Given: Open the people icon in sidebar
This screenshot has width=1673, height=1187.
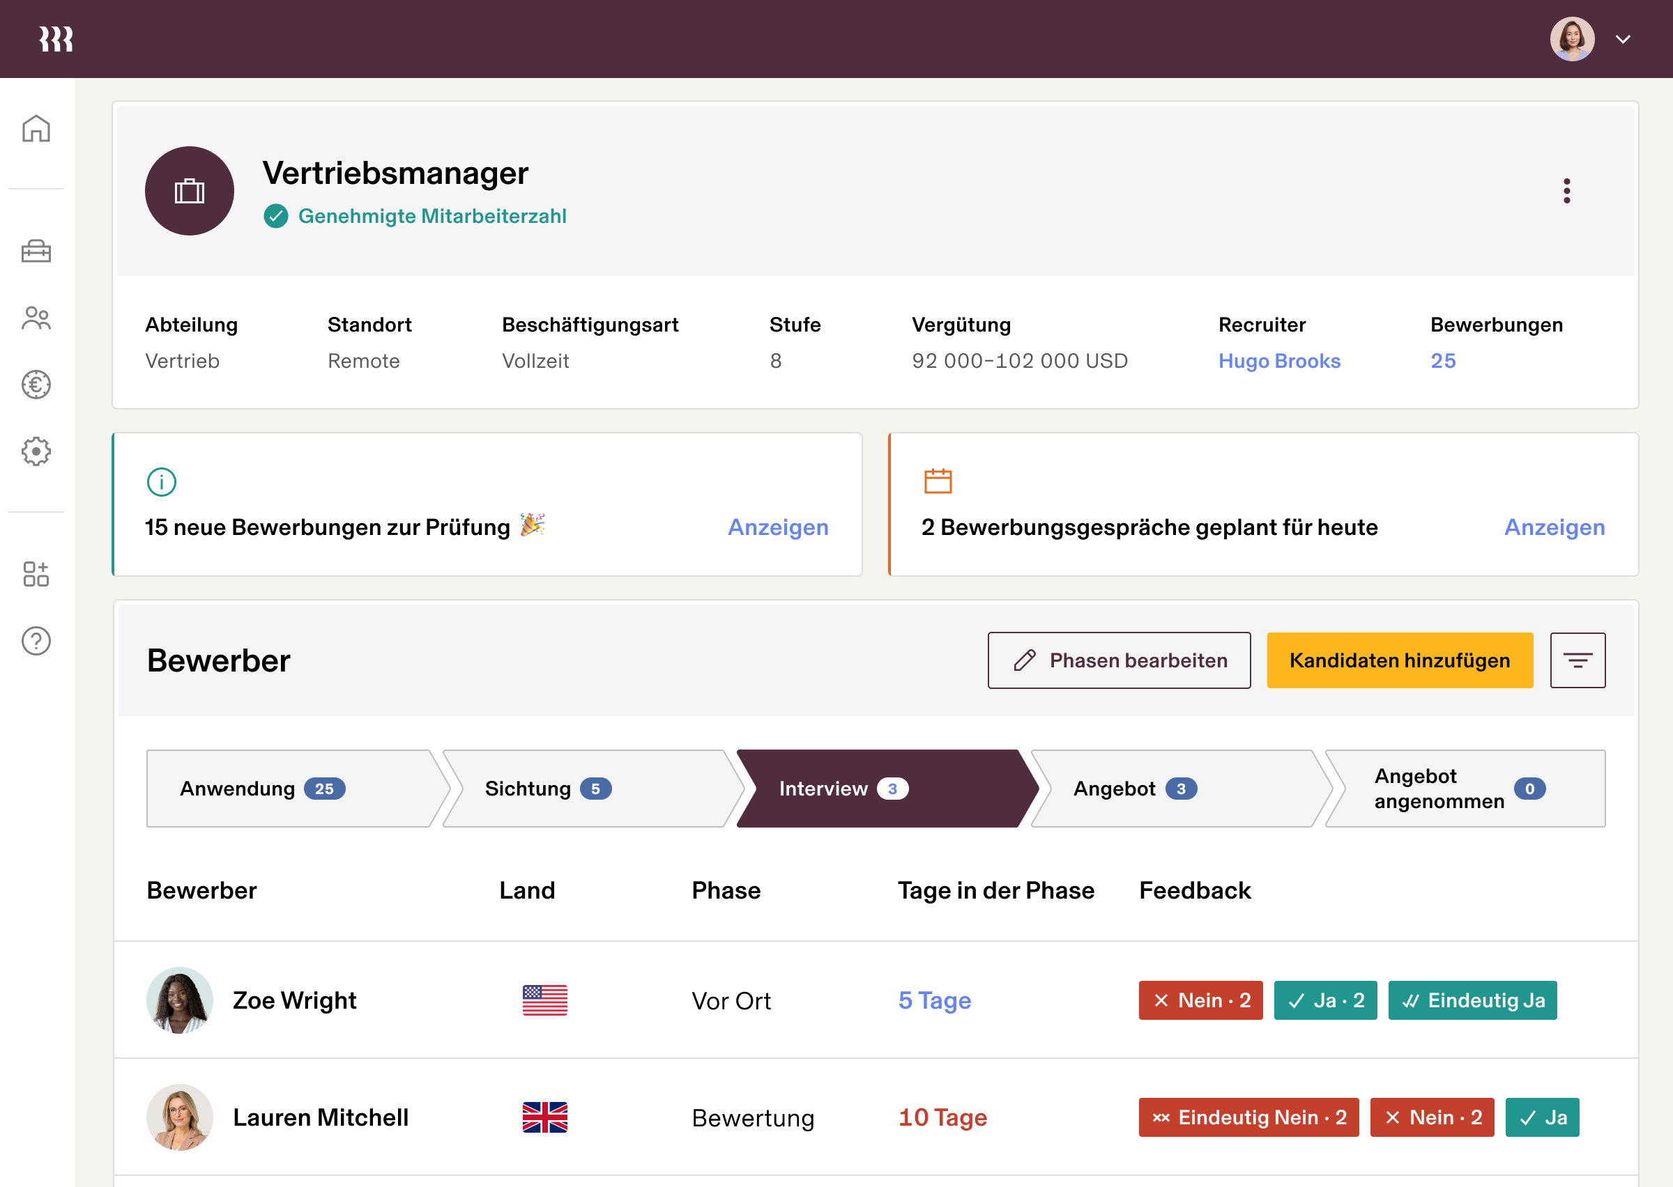Looking at the screenshot, I should tap(36, 318).
